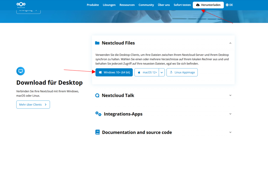Click the arrow icon in Mehr über Clients

(x=46, y=105)
